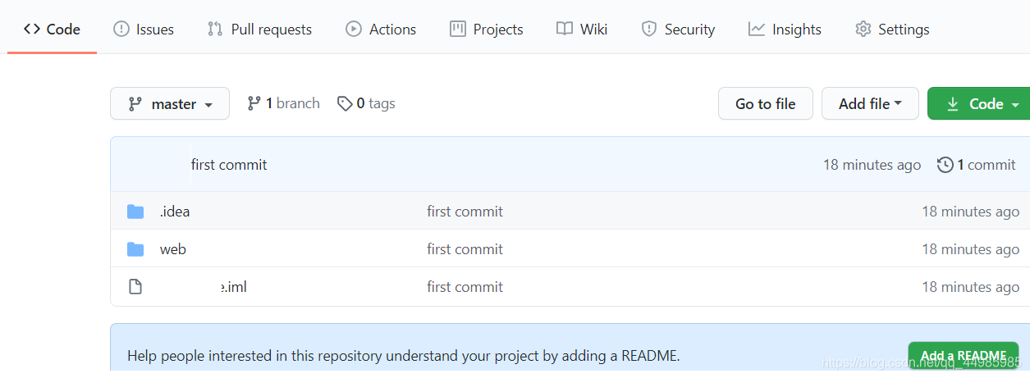The height and width of the screenshot is (378, 1030).
Task: Open the web folder link
Action: point(173,249)
